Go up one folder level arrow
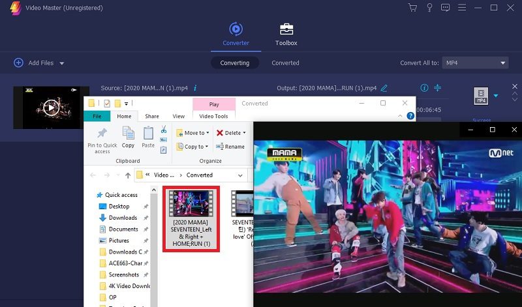The height and width of the screenshot is (307, 522). coord(128,175)
